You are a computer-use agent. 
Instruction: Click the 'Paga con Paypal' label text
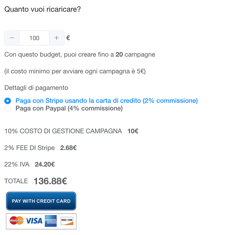[x=69, y=109]
